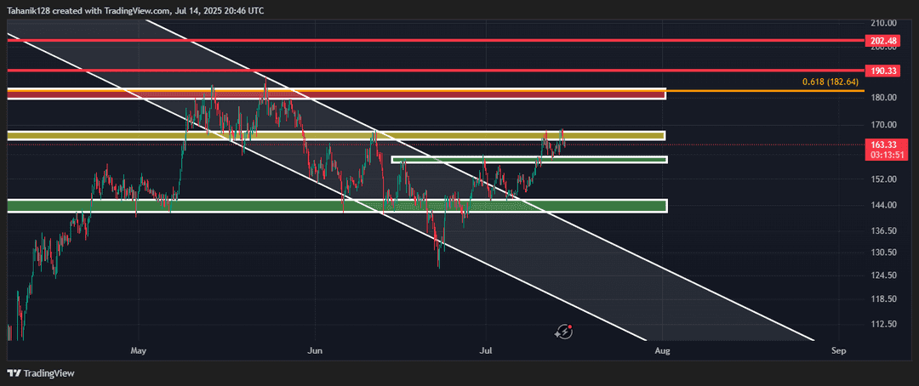The height and width of the screenshot is (386, 919).
Task: Select the red horizontal line at 190.33
Action: click(435, 71)
